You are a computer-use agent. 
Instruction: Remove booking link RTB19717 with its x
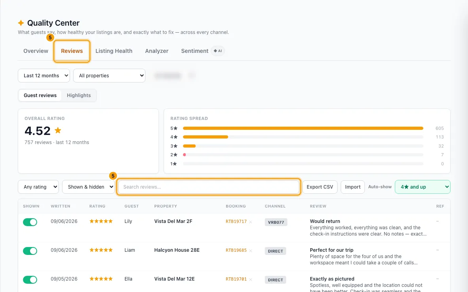(251, 222)
